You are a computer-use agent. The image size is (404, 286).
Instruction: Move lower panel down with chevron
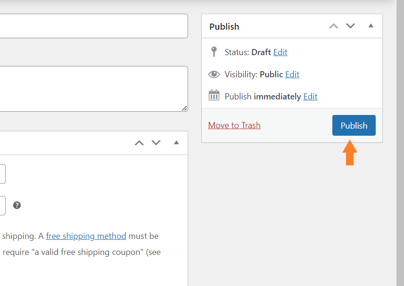pyautogui.click(x=156, y=143)
